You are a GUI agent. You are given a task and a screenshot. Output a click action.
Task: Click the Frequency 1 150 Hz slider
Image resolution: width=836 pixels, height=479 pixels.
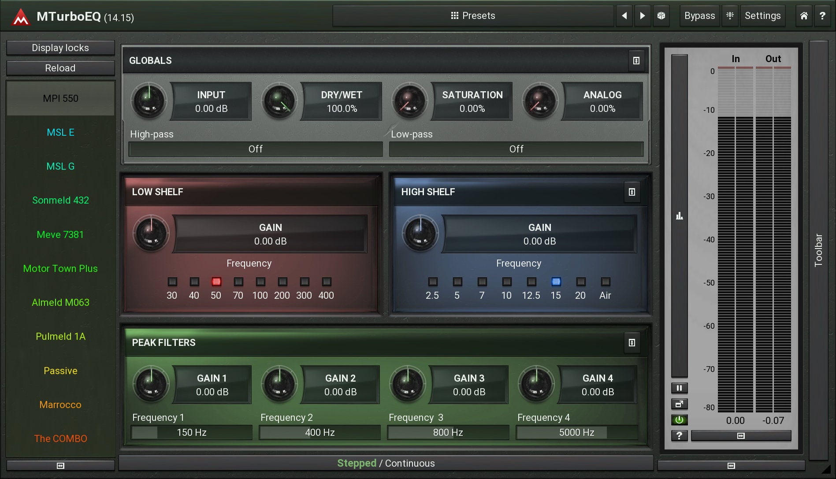[x=191, y=433]
